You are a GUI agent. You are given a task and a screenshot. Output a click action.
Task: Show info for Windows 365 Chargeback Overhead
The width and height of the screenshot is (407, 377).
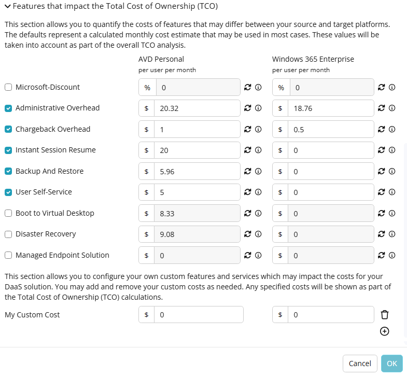tap(392, 129)
